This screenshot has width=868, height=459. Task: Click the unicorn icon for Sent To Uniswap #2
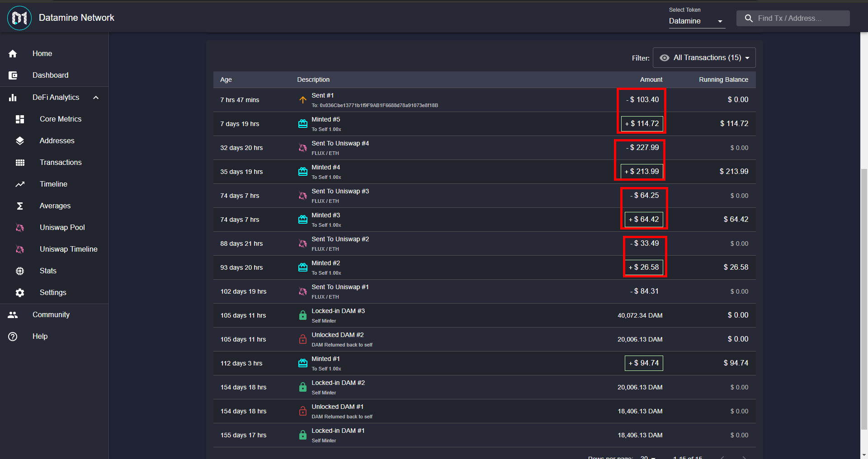(303, 244)
